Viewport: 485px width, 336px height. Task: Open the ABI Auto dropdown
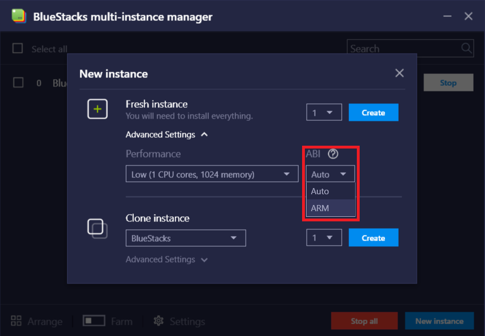(x=330, y=174)
